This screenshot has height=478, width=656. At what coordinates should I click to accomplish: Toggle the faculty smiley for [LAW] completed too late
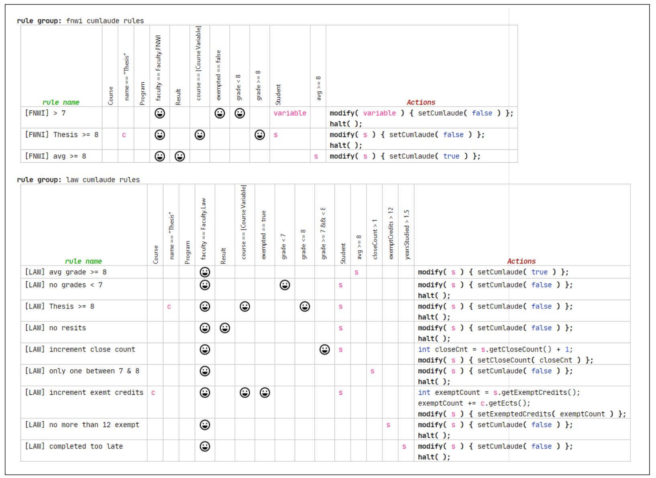[205, 446]
